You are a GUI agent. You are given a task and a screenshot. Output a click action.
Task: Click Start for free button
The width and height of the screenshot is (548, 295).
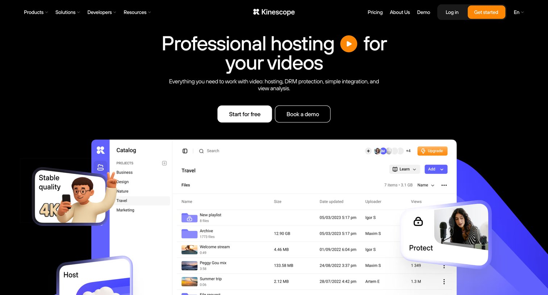click(245, 114)
